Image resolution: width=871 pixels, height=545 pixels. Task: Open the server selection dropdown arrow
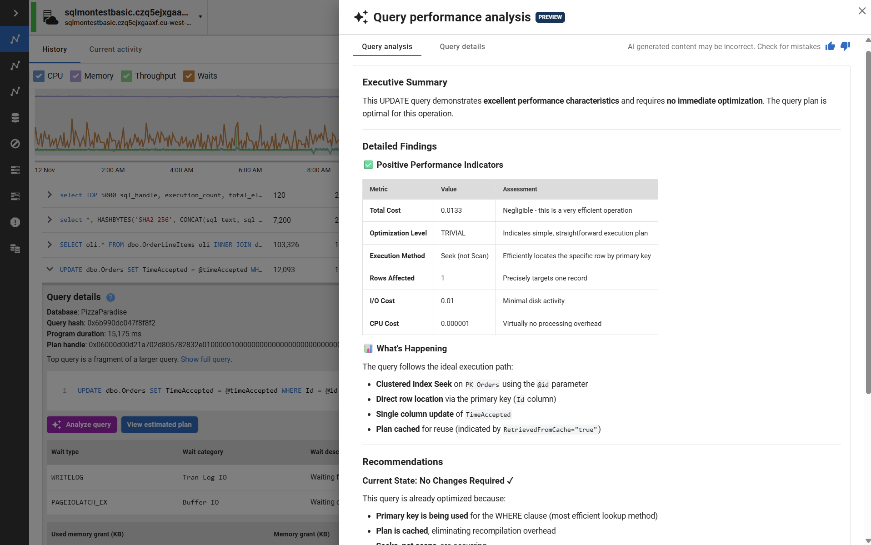[x=200, y=17]
